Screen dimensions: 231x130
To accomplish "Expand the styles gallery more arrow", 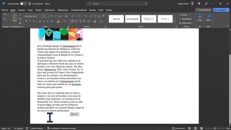I will point(175,22).
